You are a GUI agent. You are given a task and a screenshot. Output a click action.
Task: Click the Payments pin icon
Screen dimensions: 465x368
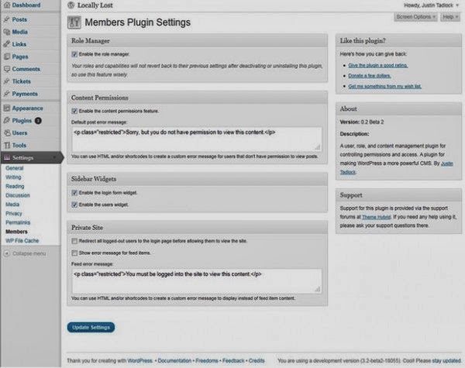[7, 94]
